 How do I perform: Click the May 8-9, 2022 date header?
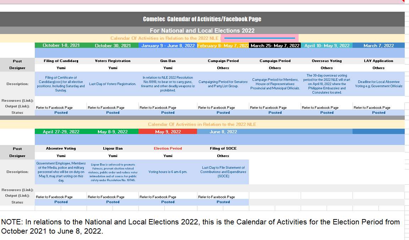coord(113,132)
